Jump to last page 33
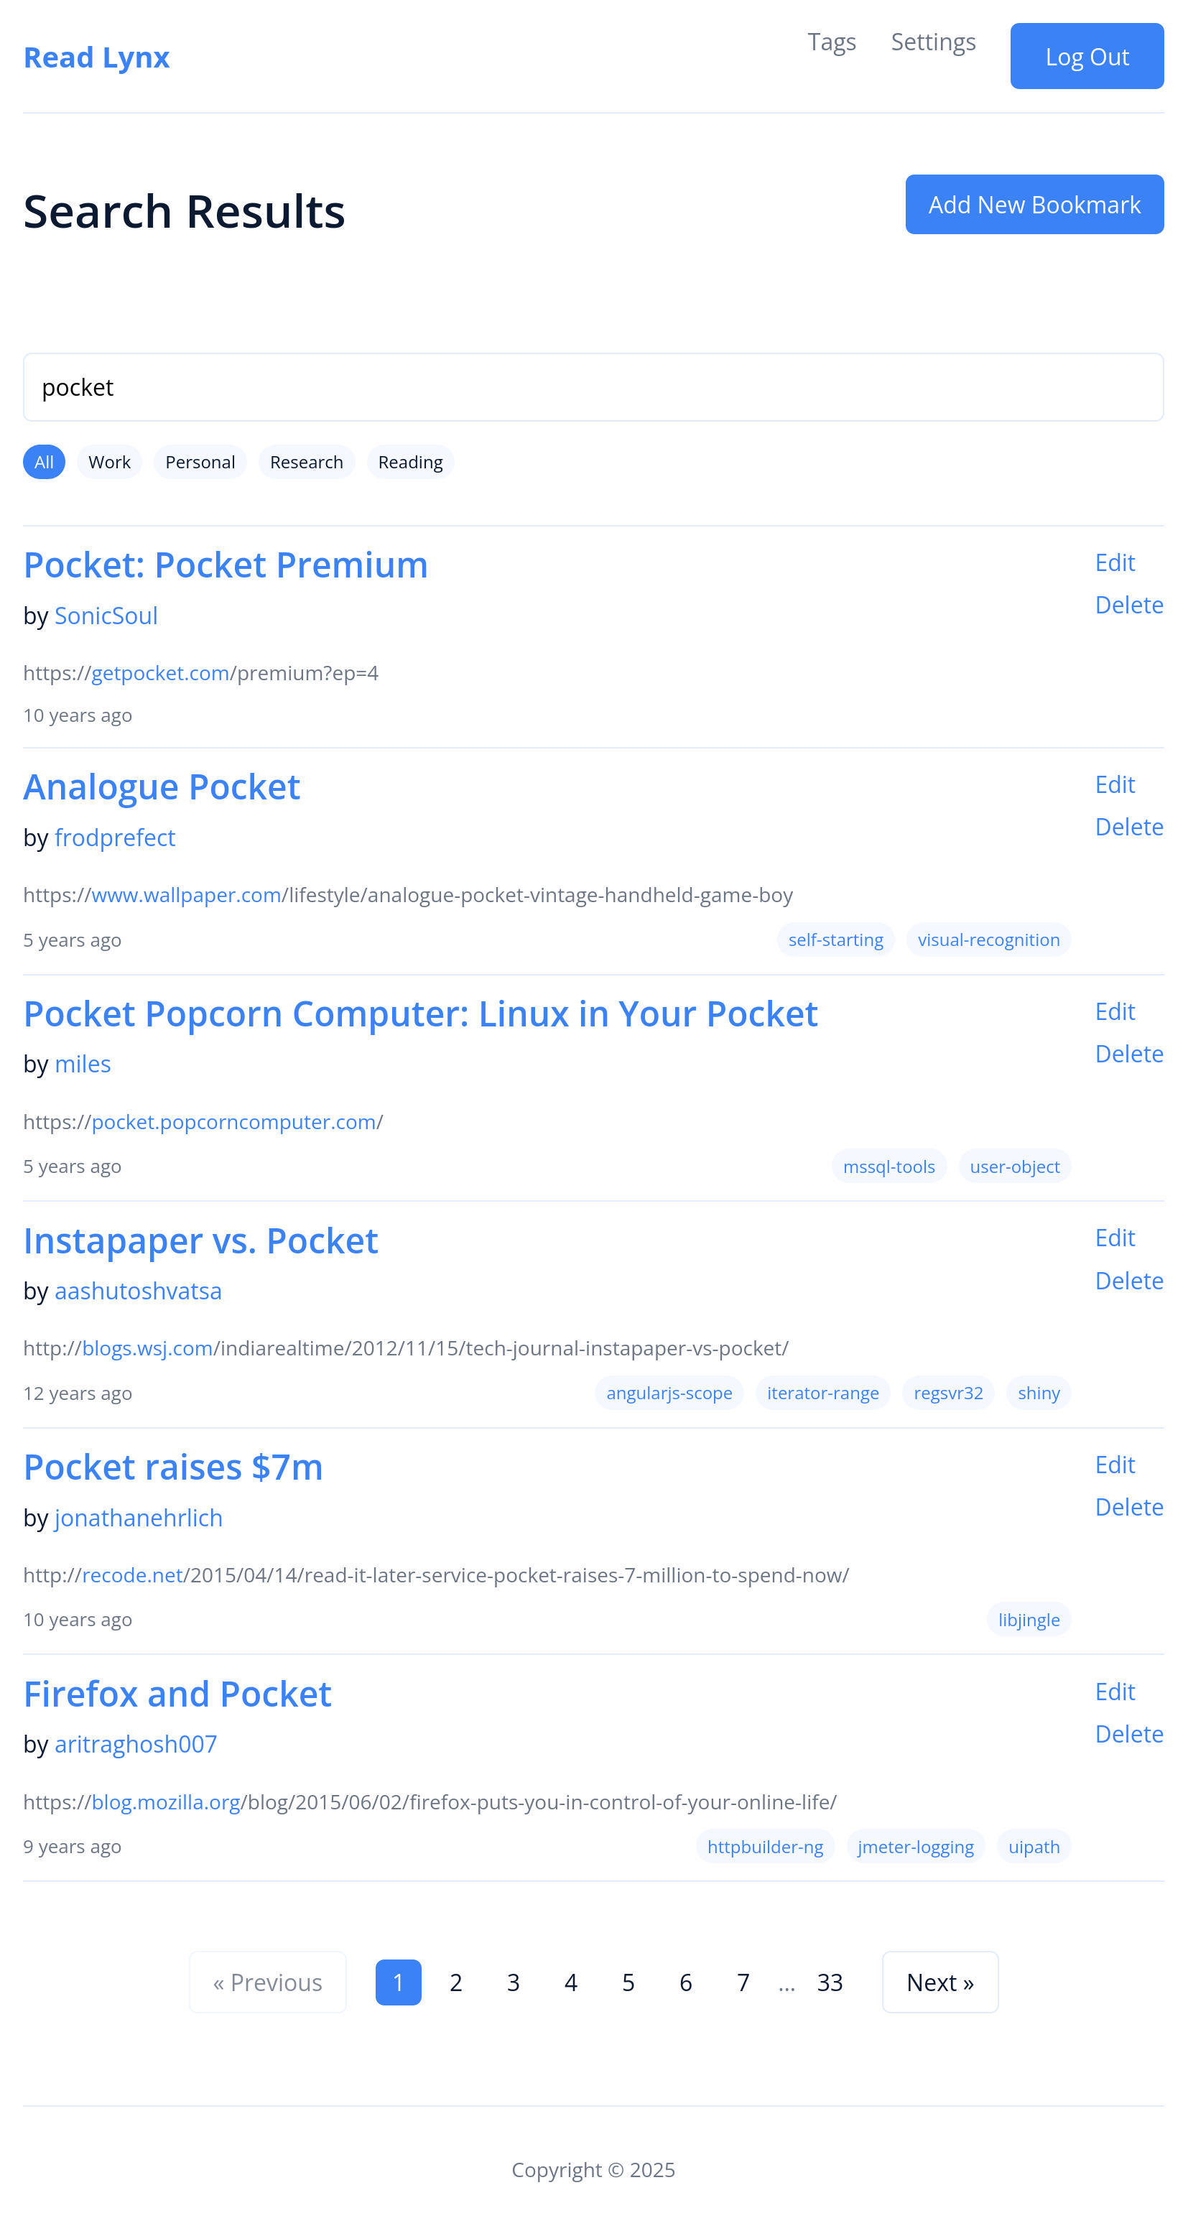The height and width of the screenshot is (2231, 1188). pos(830,1982)
